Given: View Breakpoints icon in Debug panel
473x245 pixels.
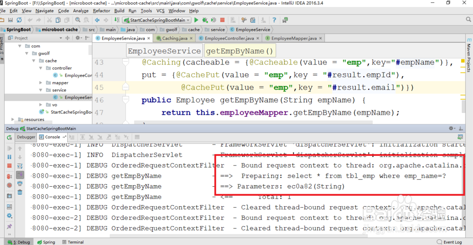Looking at the screenshot, I should (x=9, y=176).
